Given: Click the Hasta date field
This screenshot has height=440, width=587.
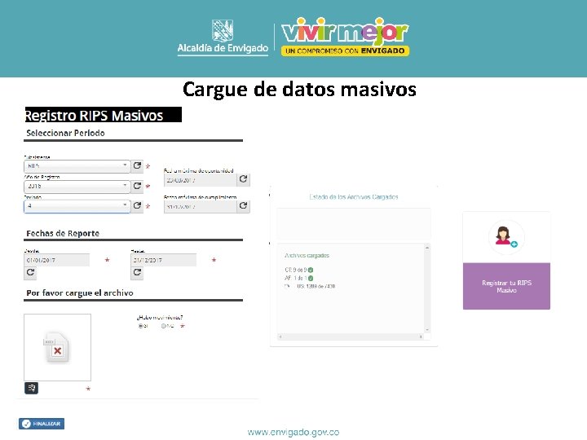Looking at the screenshot, I should point(164,260).
